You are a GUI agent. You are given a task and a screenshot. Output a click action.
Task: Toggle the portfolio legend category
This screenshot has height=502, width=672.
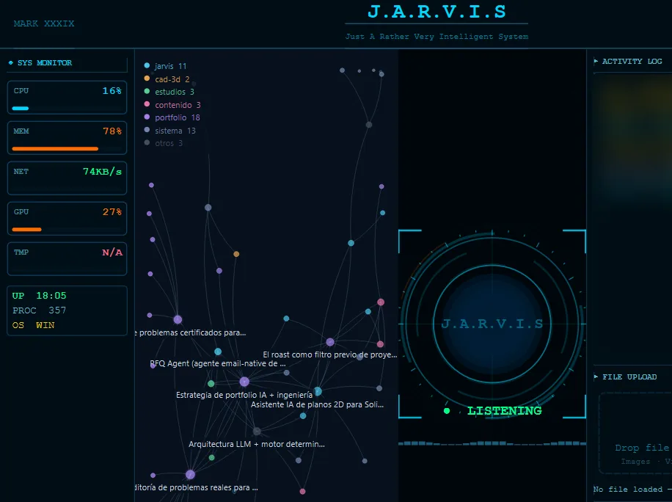pyautogui.click(x=172, y=117)
